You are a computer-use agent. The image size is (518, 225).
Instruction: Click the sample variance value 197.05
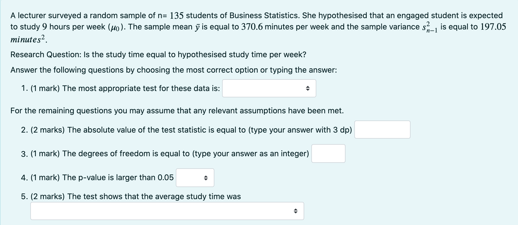493,27
